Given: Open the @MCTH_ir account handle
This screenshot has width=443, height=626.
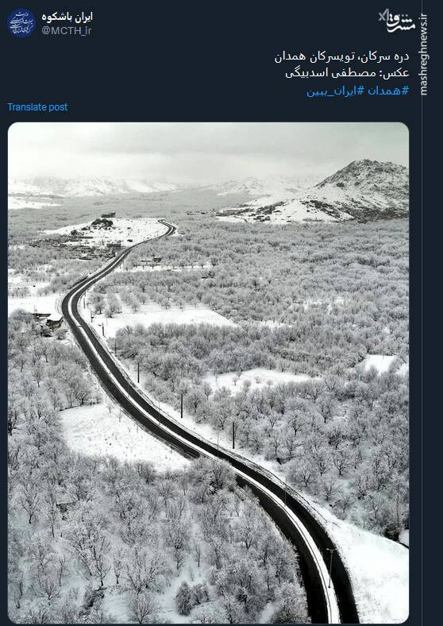Looking at the screenshot, I should point(66,31).
